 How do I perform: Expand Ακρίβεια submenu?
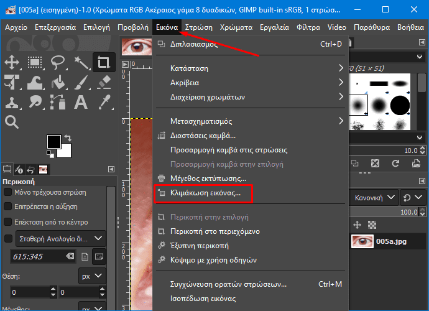(250, 82)
